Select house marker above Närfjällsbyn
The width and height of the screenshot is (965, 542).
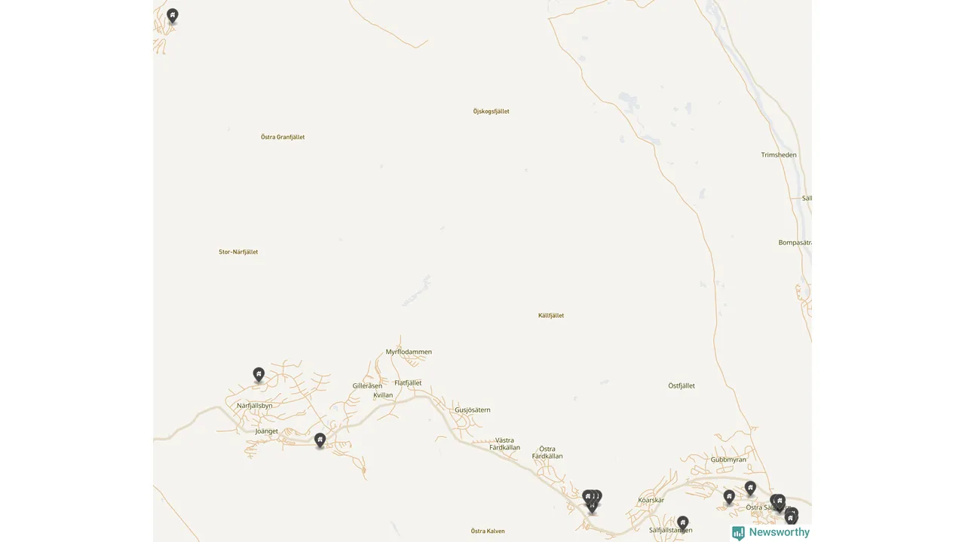click(259, 374)
